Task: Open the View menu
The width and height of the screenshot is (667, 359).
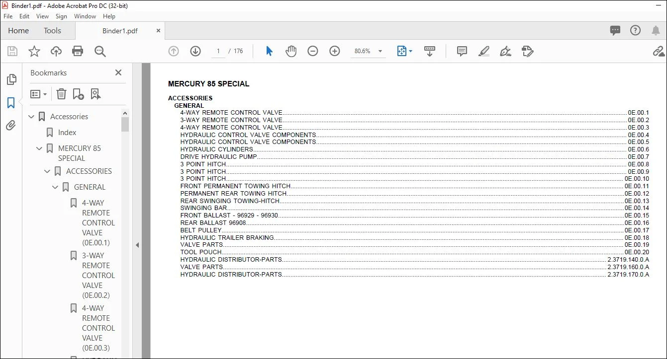Action: tap(42, 16)
